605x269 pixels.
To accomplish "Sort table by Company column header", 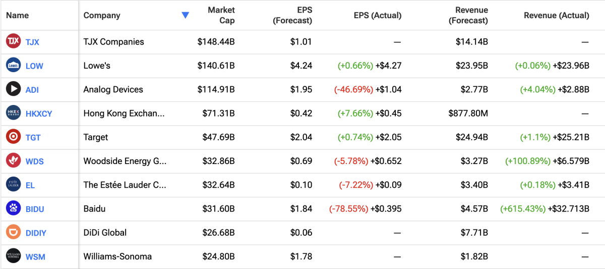I will point(102,15).
